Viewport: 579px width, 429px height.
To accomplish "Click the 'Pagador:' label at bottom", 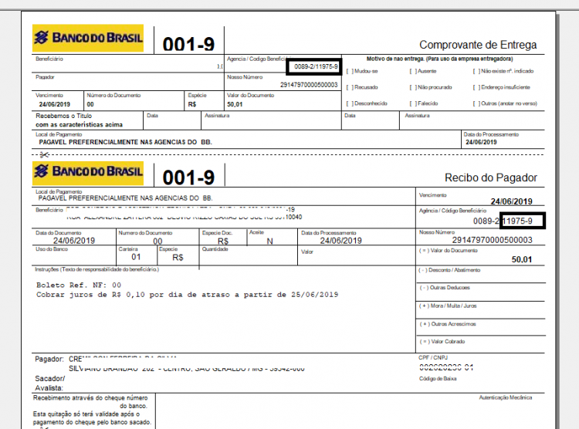I will point(49,360).
